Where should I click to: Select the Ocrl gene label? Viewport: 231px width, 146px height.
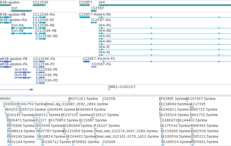(x=14, y=8)
